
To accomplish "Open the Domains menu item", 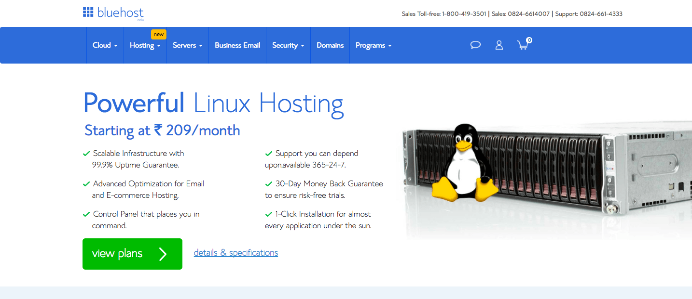I will pos(330,45).
